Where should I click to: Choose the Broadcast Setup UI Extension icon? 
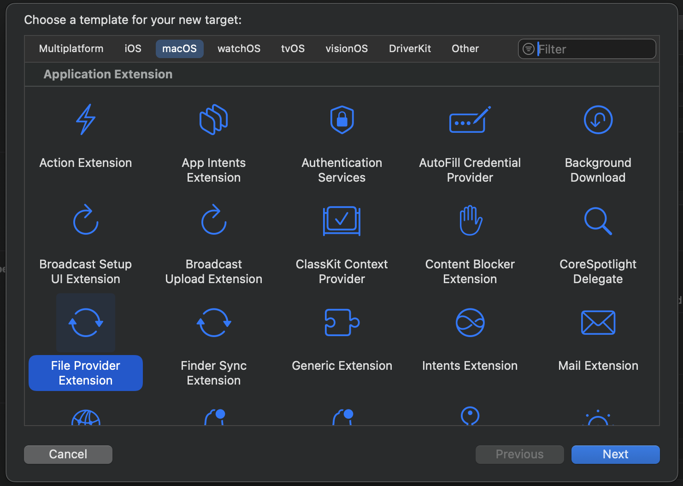86,219
